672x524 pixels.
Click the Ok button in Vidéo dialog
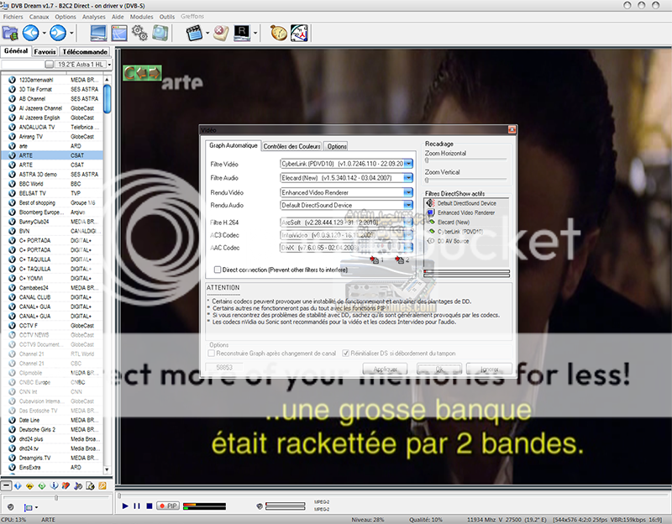click(x=440, y=369)
